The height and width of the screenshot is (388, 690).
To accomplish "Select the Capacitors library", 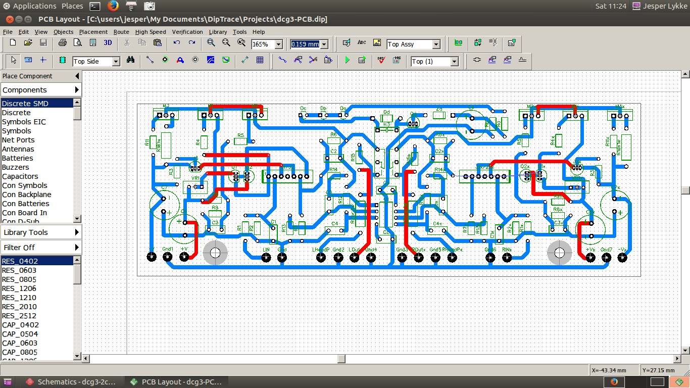I will [37, 176].
